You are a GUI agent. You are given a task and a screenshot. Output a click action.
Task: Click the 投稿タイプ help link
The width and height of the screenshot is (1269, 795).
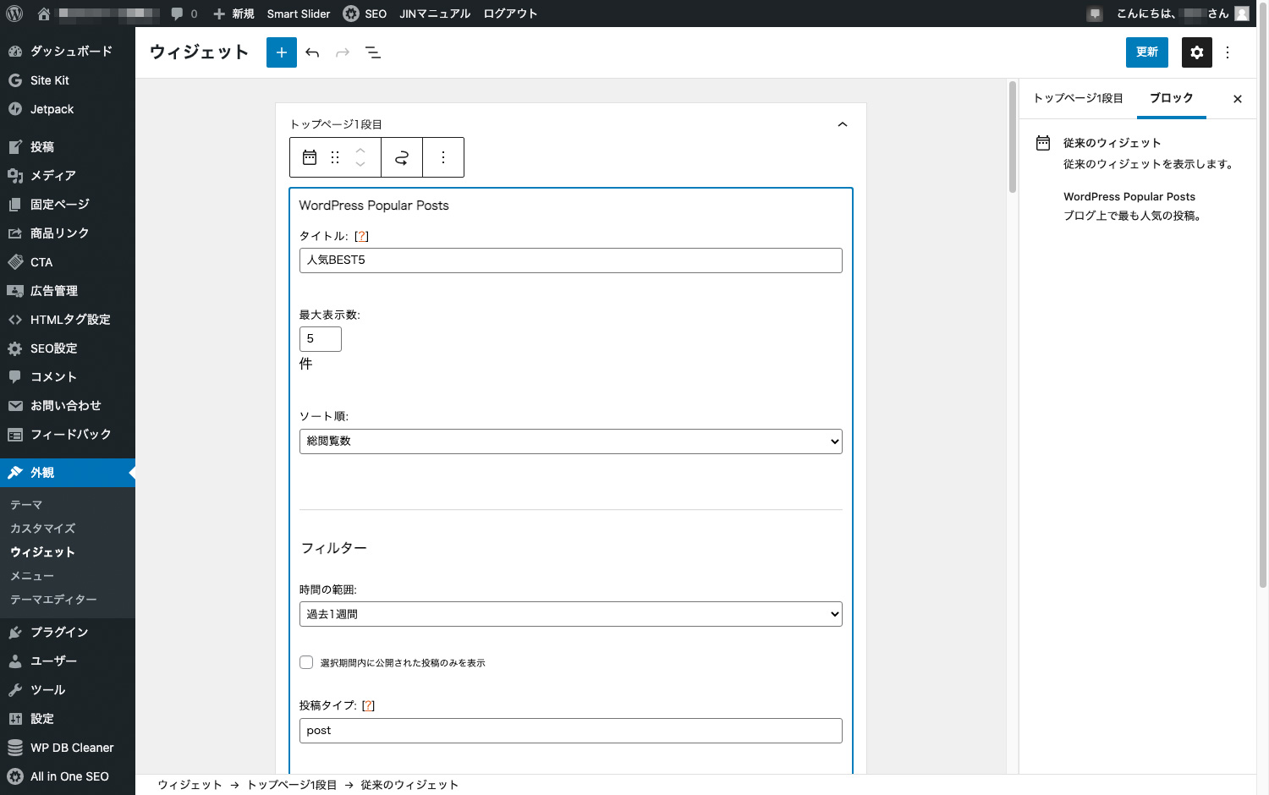[368, 705]
